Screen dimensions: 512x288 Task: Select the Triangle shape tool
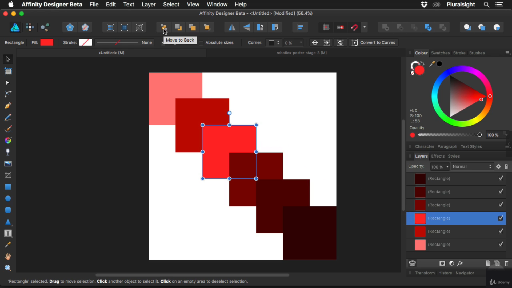(8, 222)
